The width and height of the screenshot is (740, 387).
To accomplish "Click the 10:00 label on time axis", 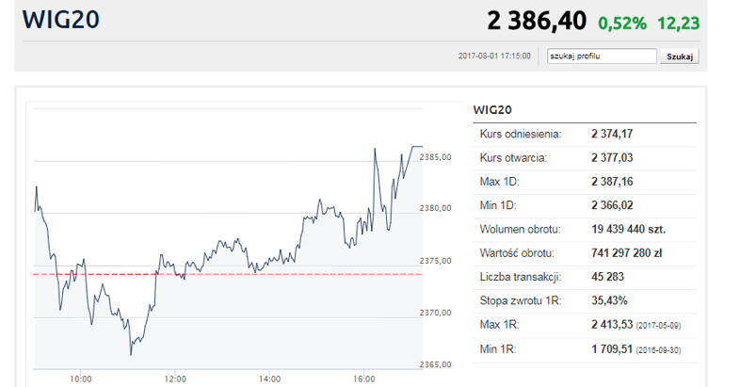I will pos(81,379).
